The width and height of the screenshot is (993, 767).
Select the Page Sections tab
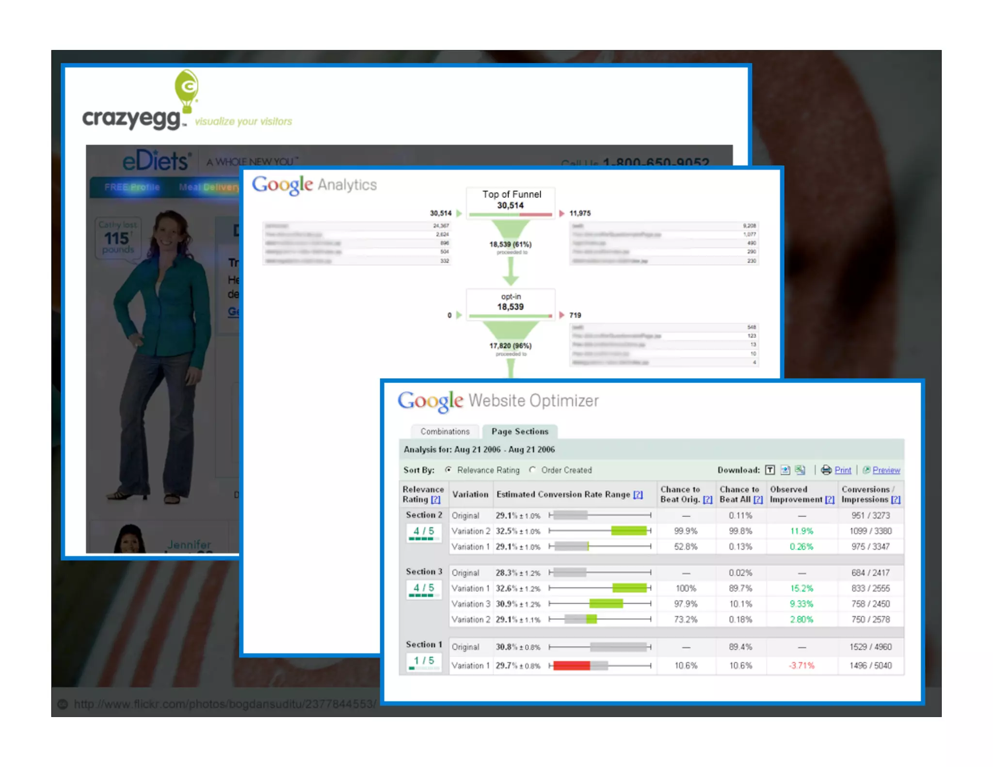click(520, 431)
